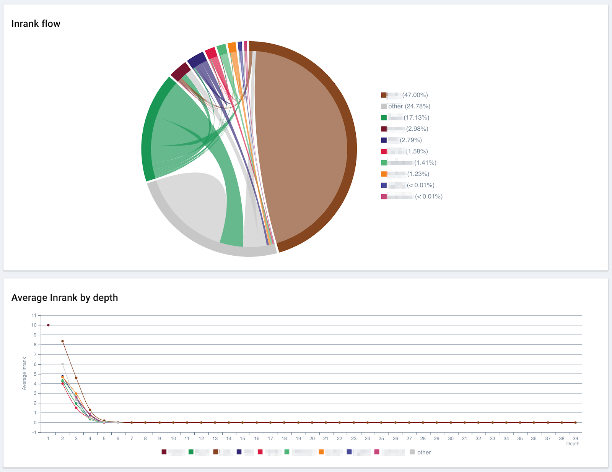Click the "Average Inrank by depth" panel title

point(65,298)
